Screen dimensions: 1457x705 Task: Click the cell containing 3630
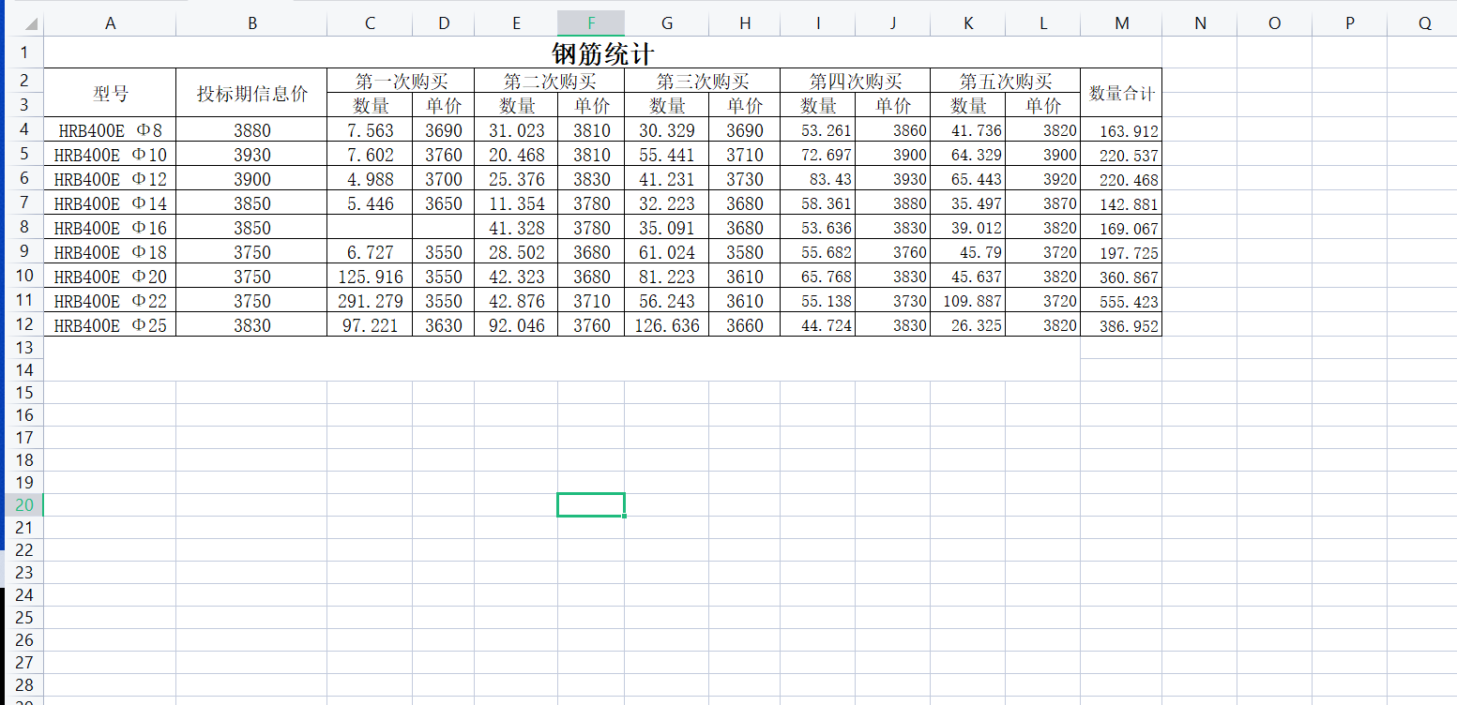(x=444, y=324)
